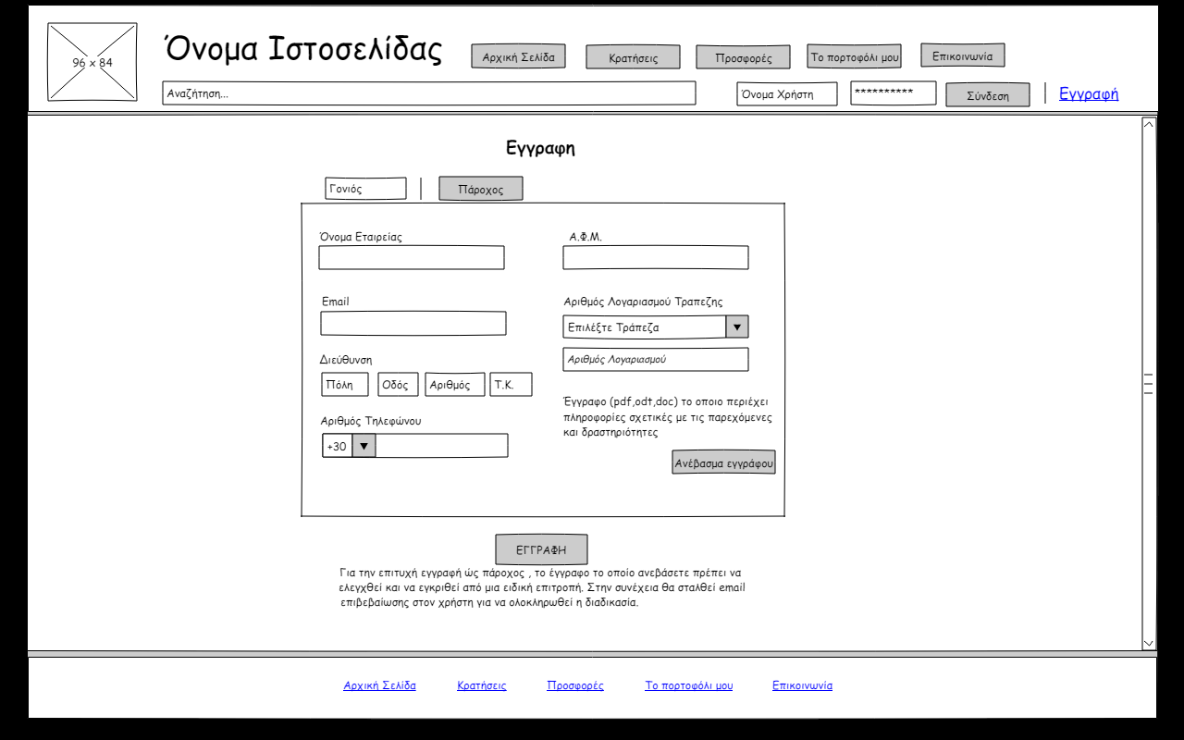Focus the Αναζήτηση search field

coord(429,93)
